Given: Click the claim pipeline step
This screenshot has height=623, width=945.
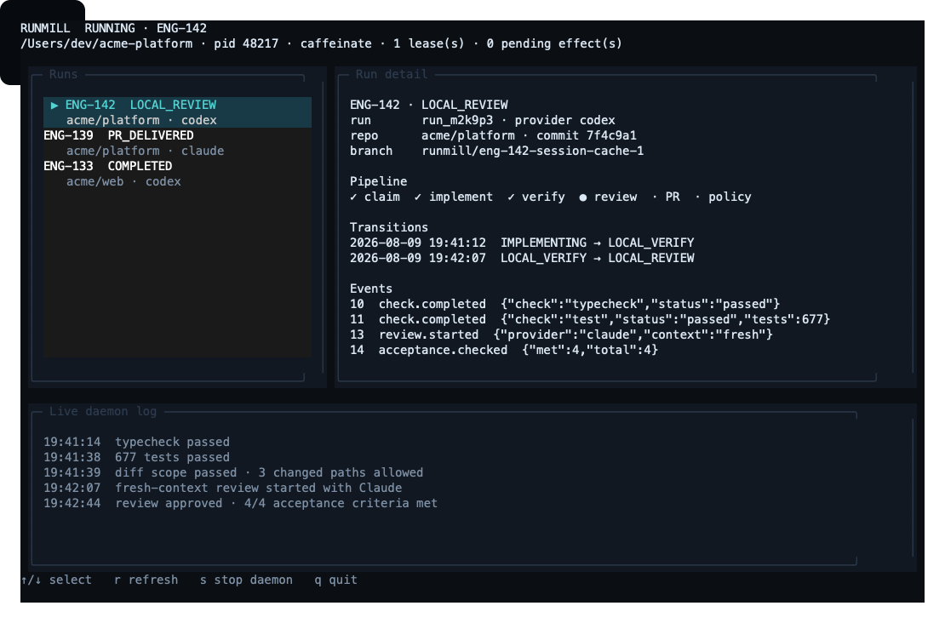Looking at the screenshot, I should point(381,197).
